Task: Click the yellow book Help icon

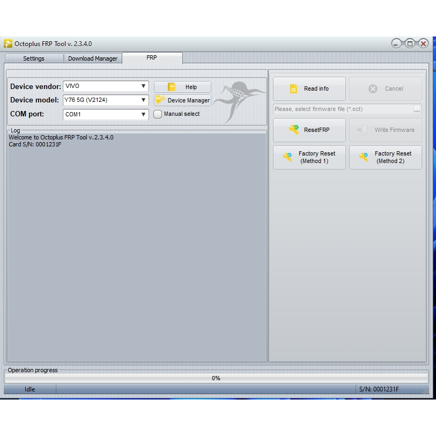Action: [x=172, y=87]
